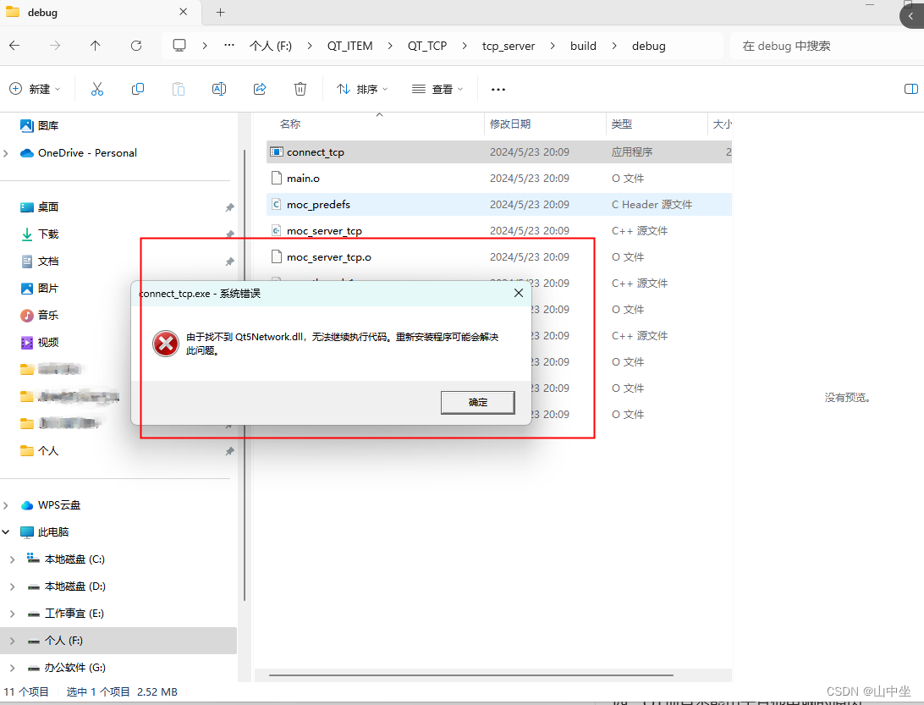Click the navigation pane vertical scrollbar
Screen dimensions: 924x705
click(x=244, y=375)
